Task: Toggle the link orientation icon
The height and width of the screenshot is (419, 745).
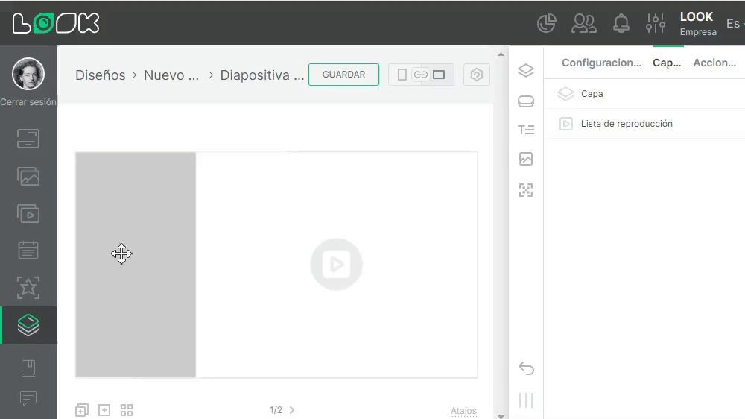Action: tap(420, 75)
